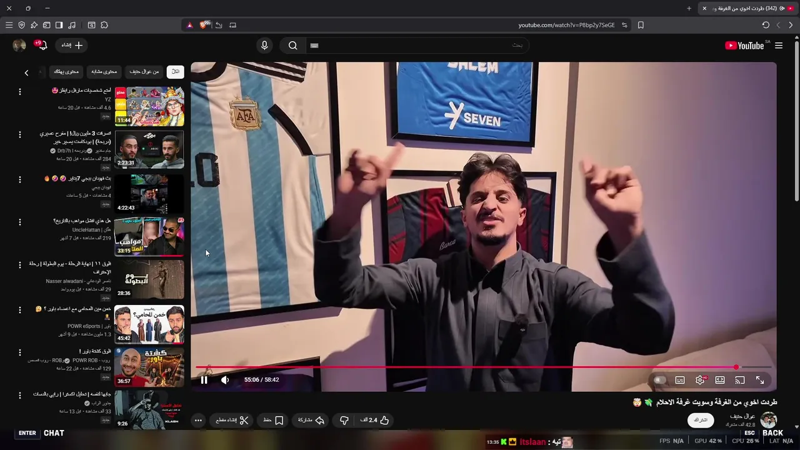Create a clip with scissors button
Image resolution: width=800 pixels, height=450 pixels.
[x=232, y=420]
